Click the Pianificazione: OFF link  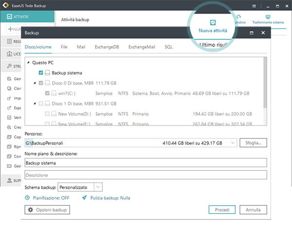pos(51,198)
